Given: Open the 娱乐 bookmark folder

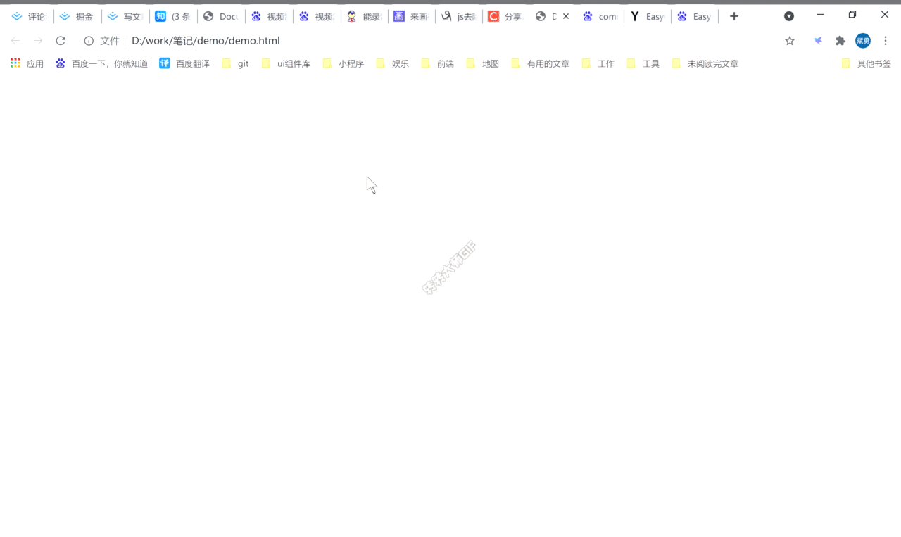Looking at the screenshot, I should [392, 63].
